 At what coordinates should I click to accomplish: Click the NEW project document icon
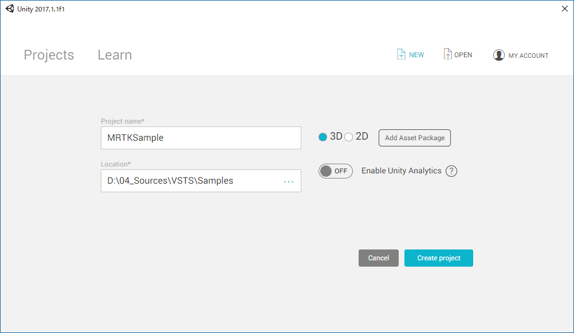coord(401,54)
